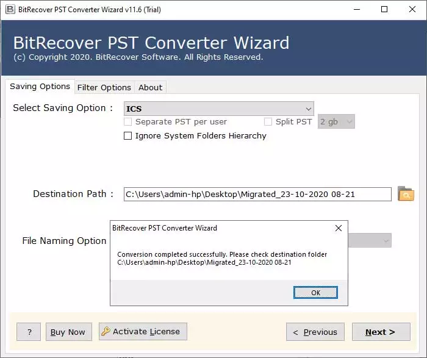Close the conversion completed dialog with X

(x=339, y=228)
